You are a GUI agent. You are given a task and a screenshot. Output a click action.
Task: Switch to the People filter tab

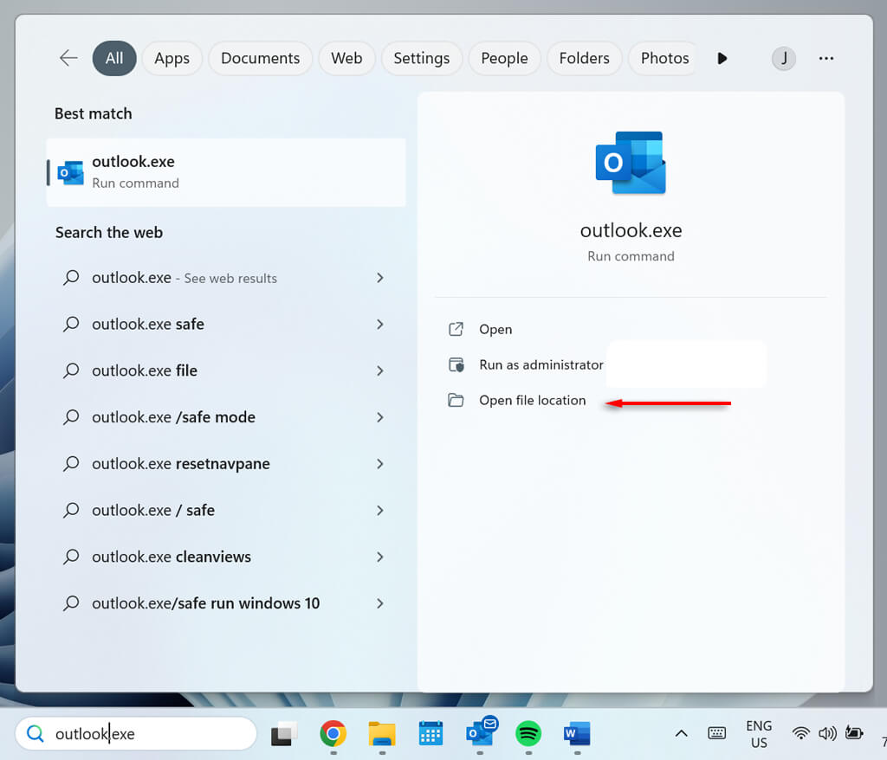tap(505, 58)
